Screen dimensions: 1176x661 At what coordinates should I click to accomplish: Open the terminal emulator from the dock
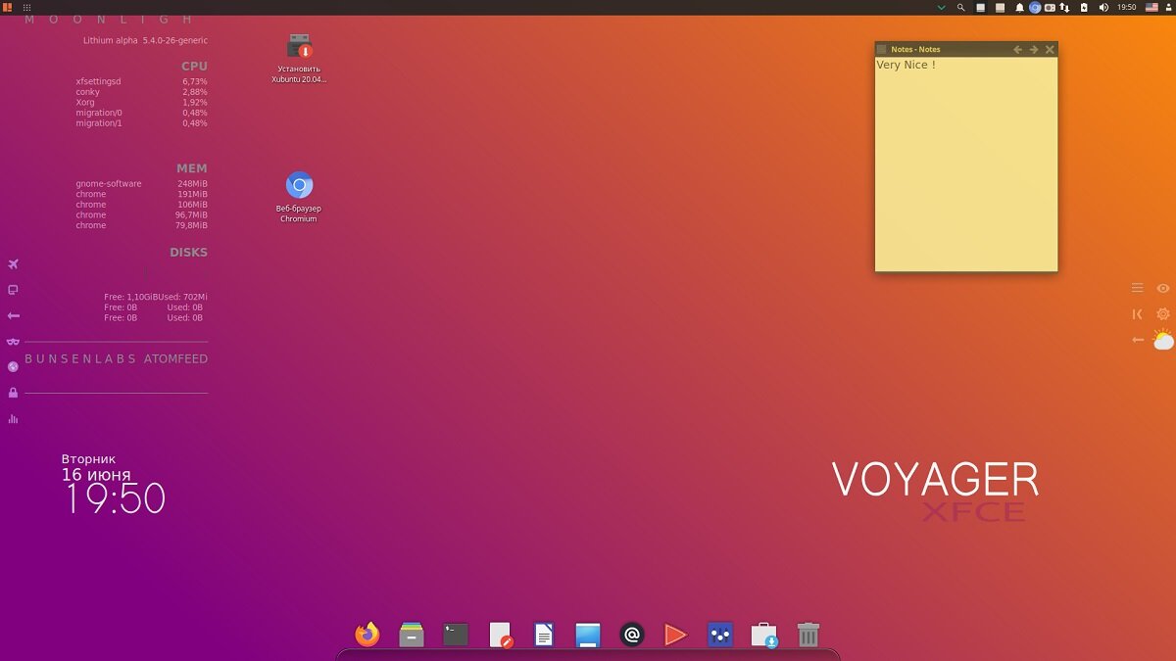(x=455, y=635)
